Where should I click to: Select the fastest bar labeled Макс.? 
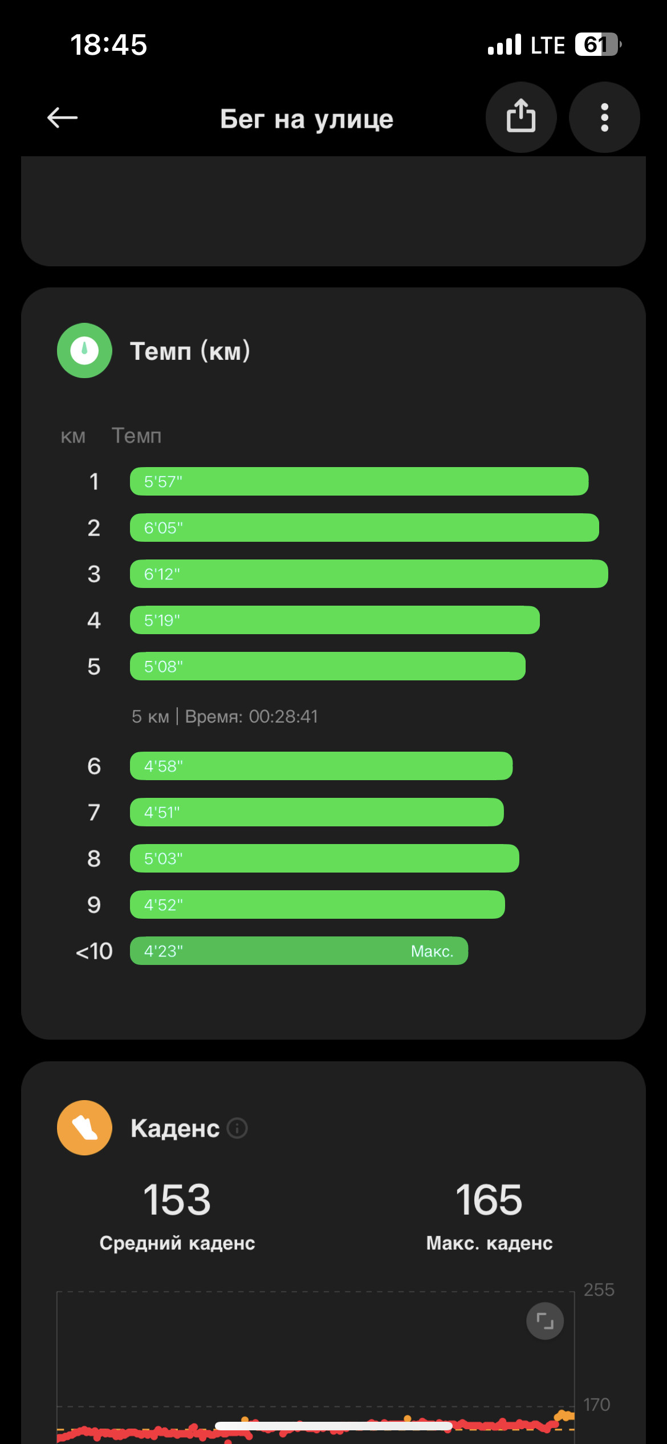[x=299, y=951]
